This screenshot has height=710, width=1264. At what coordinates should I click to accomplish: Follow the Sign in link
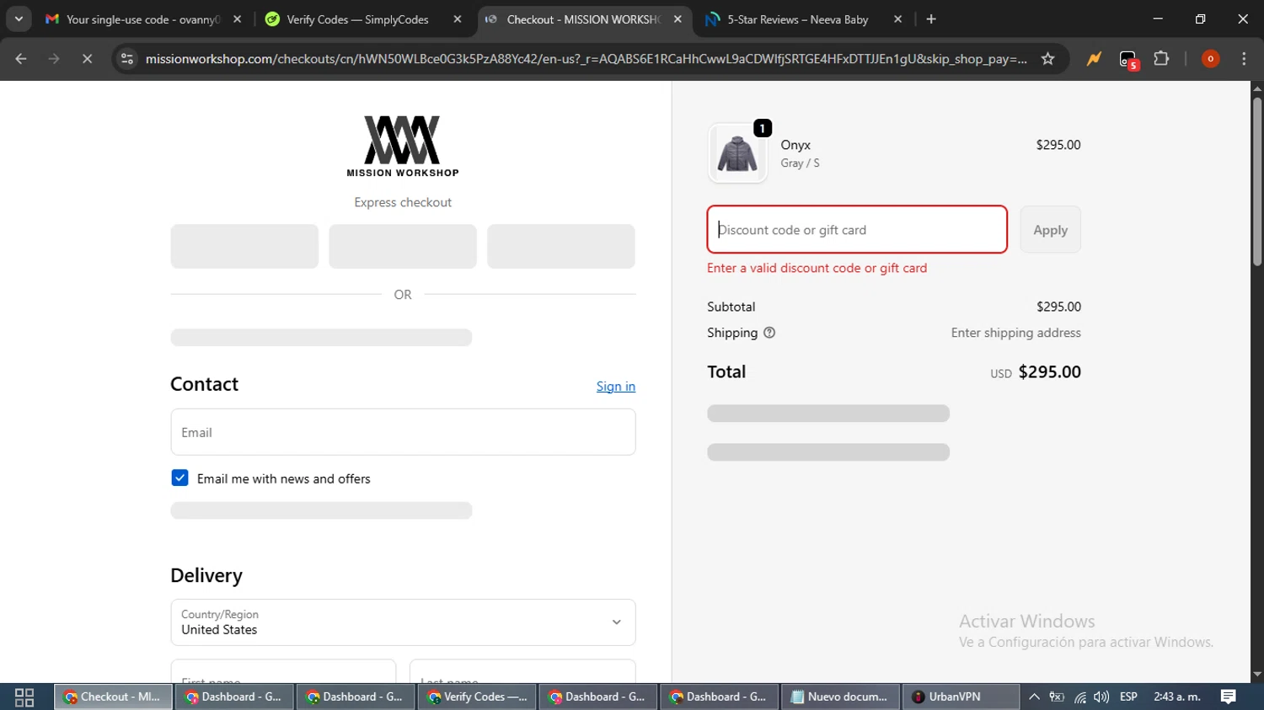[616, 387]
